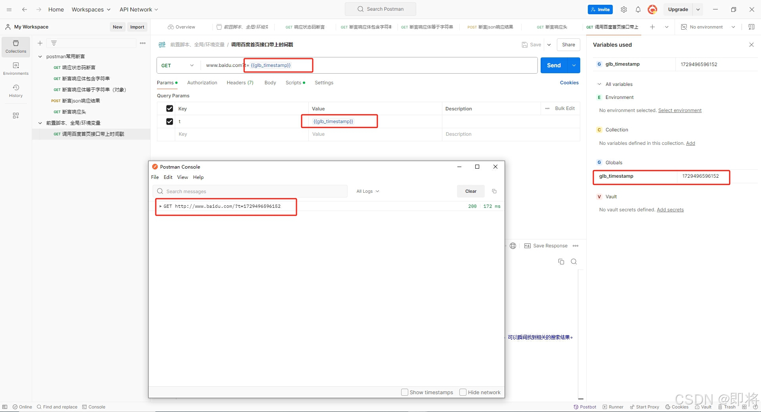Enable Hide network in console
This screenshot has width=761, height=412.
coord(463,392)
